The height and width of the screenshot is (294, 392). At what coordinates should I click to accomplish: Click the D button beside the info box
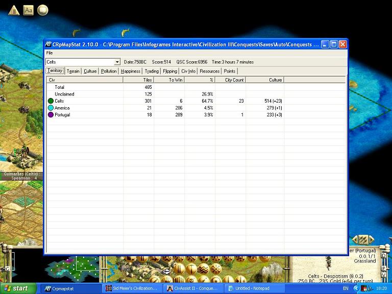pyautogui.click(x=384, y=256)
